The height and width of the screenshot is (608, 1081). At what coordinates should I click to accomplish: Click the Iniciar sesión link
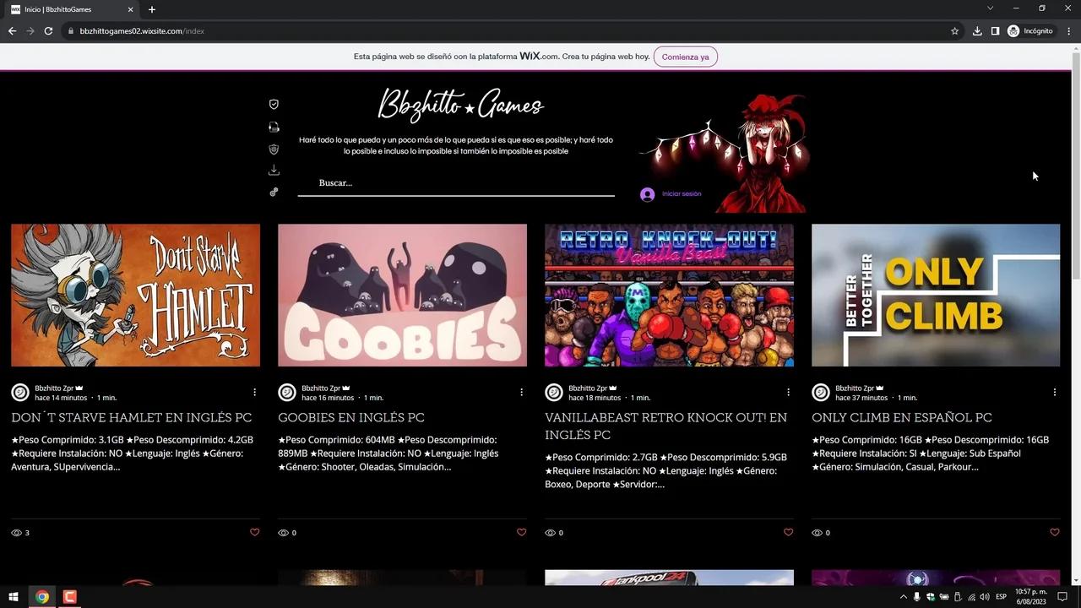tap(682, 194)
